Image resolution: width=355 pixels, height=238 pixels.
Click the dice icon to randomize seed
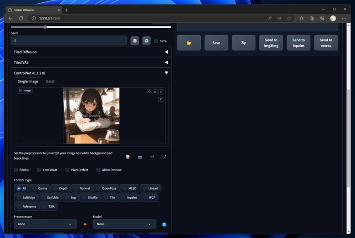pyautogui.click(x=135, y=41)
